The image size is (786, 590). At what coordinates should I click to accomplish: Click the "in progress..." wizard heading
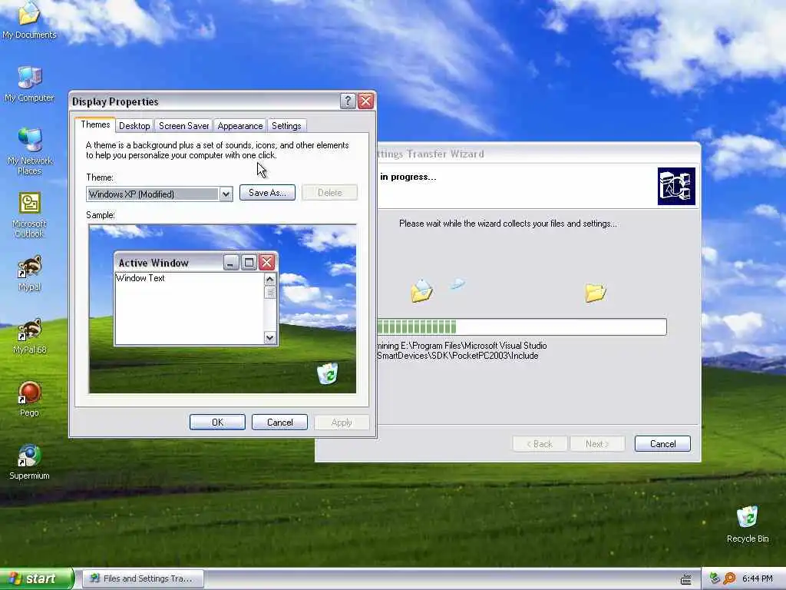click(x=408, y=177)
